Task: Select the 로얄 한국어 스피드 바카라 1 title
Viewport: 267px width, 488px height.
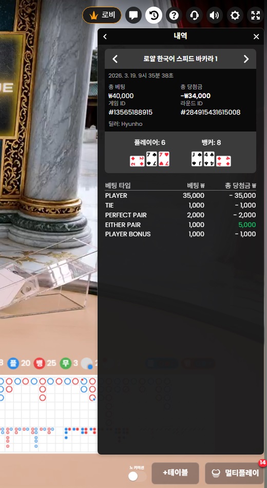Action: point(181,59)
